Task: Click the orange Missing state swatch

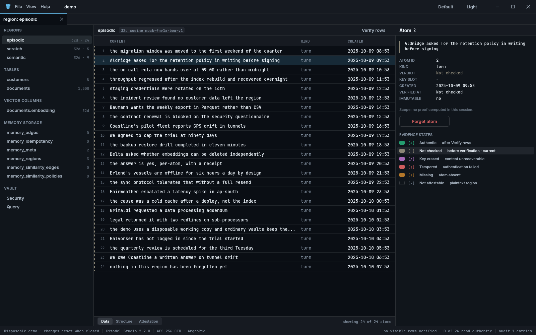Action: (x=402, y=175)
